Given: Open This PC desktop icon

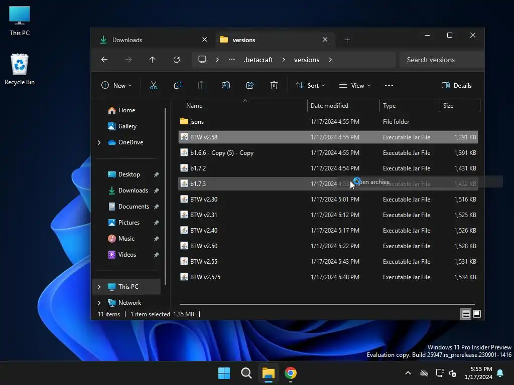Looking at the screenshot, I should [x=20, y=21].
